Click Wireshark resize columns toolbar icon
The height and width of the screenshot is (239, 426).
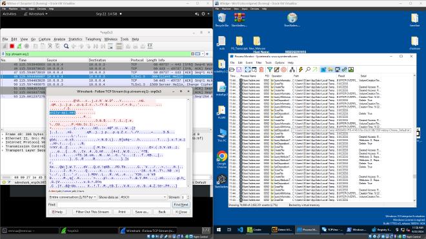(150, 46)
